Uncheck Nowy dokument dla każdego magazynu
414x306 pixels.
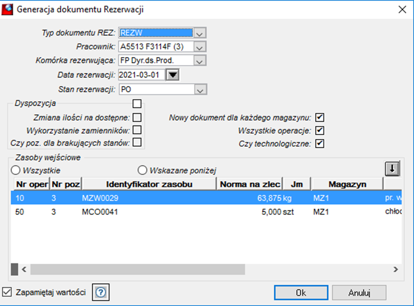(x=319, y=117)
